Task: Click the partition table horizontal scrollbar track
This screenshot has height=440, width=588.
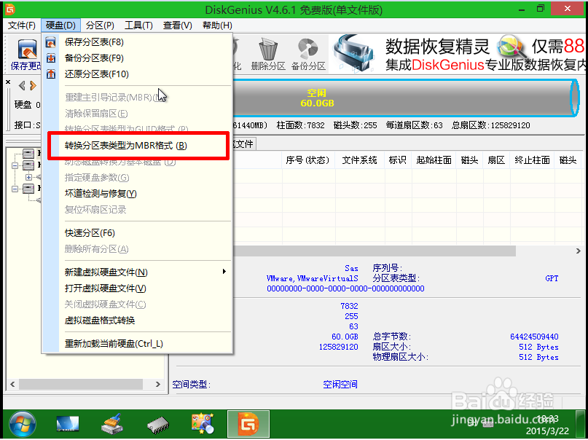Action: coord(544,251)
